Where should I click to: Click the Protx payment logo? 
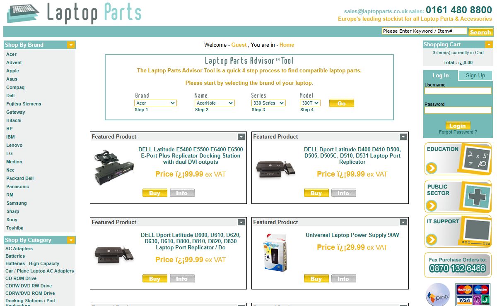click(437, 294)
